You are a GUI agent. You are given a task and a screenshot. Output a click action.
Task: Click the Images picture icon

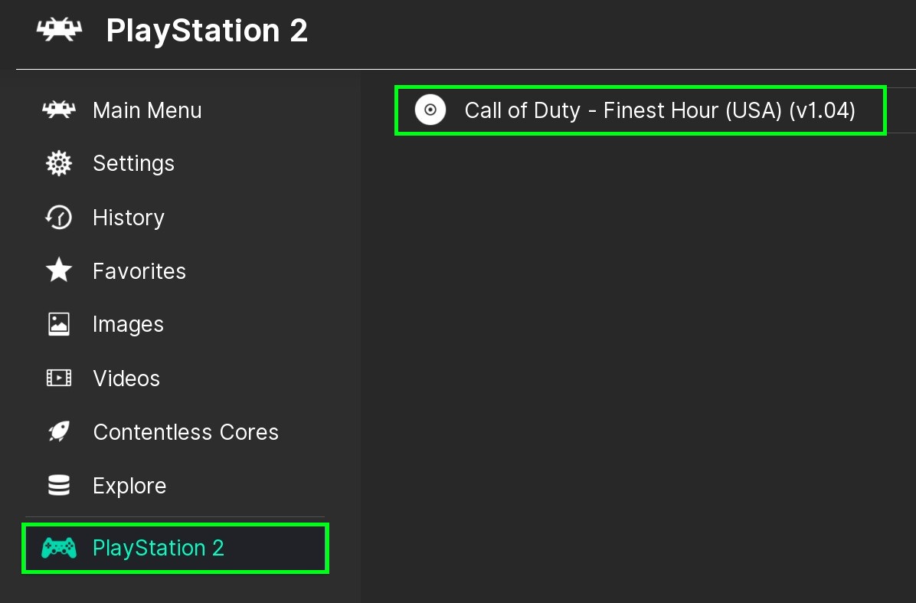point(59,324)
